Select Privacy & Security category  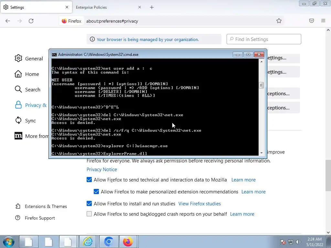point(31,105)
